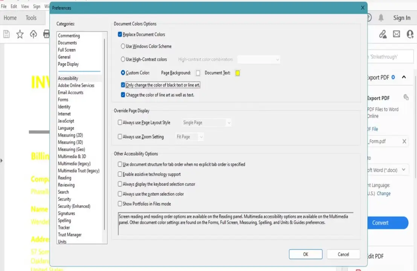Image resolution: width=417 pixels, height=271 pixels.
Task: Click the add user share icon
Action: click(410, 34)
